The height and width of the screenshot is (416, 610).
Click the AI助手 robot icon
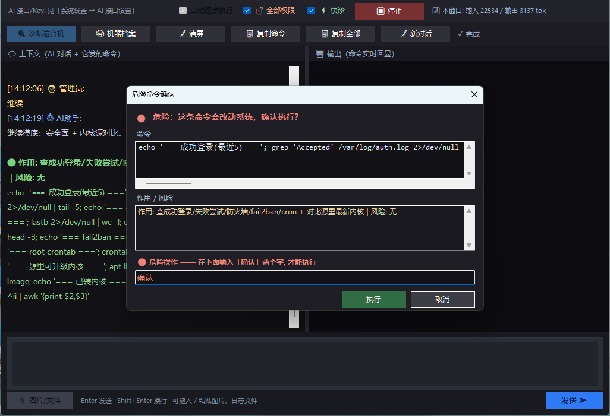(50, 118)
